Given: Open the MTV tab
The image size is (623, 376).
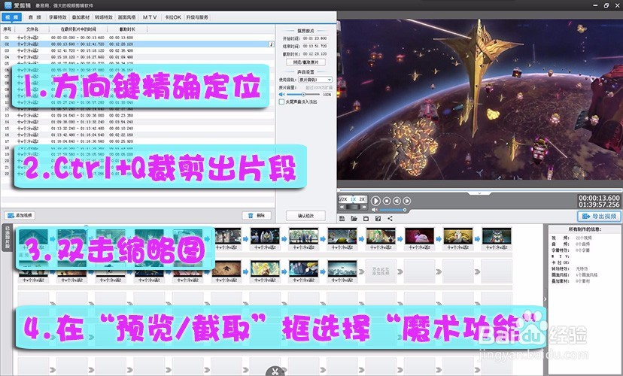Looking at the screenshot, I should (150, 17).
